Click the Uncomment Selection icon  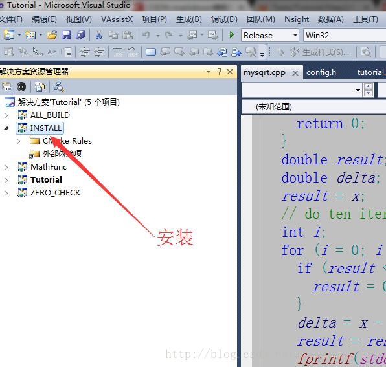point(132,52)
